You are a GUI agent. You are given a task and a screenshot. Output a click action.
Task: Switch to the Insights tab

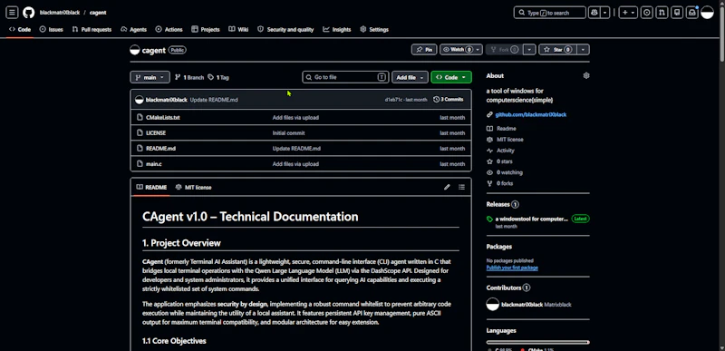pyautogui.click(x=336, y=29)
